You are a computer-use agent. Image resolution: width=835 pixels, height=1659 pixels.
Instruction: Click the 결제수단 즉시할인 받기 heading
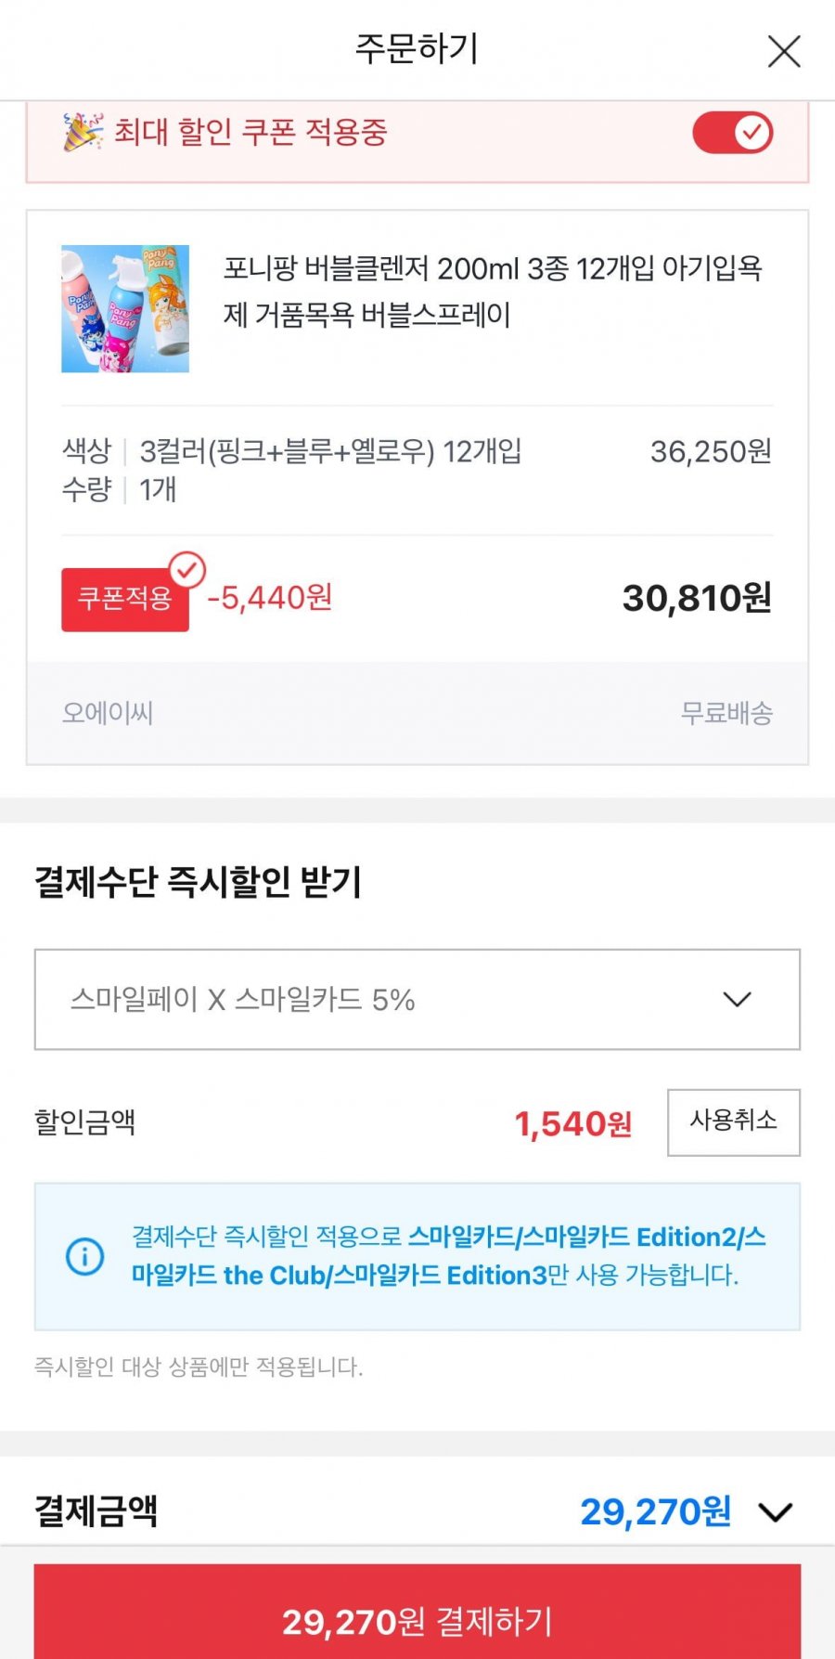click(x=198, y=881)
